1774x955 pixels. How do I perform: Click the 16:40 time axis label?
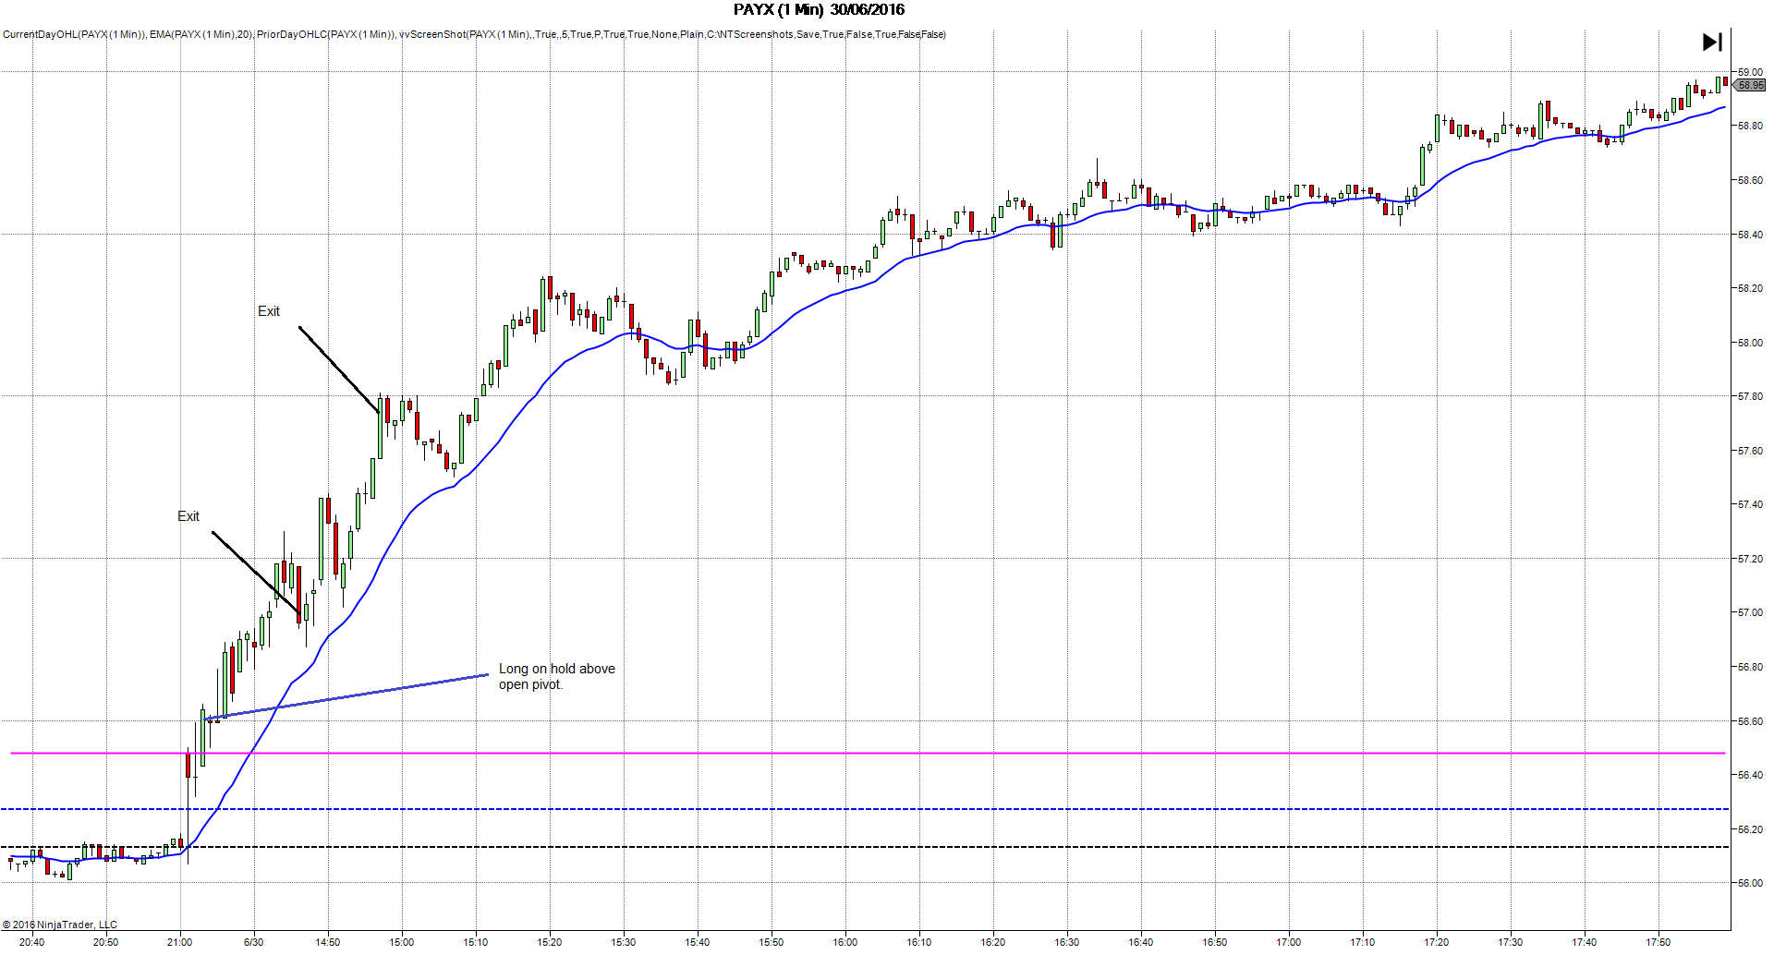1140,942
